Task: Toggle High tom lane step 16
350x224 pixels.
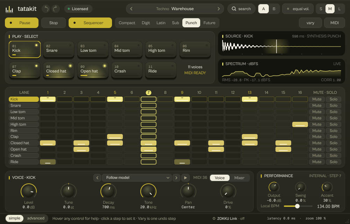Action: [300, 124]
